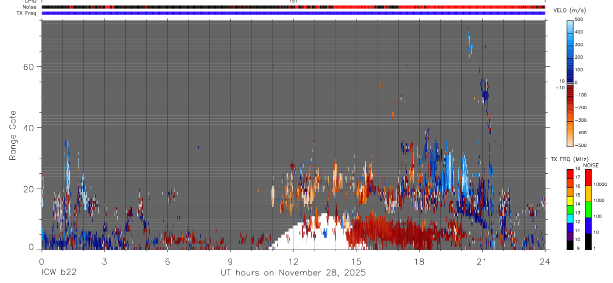Image resolution: width=613 pixels, height=283 pixels.
Task: Click the 24 tick on the UT hours axis
Action: [545, 262]
